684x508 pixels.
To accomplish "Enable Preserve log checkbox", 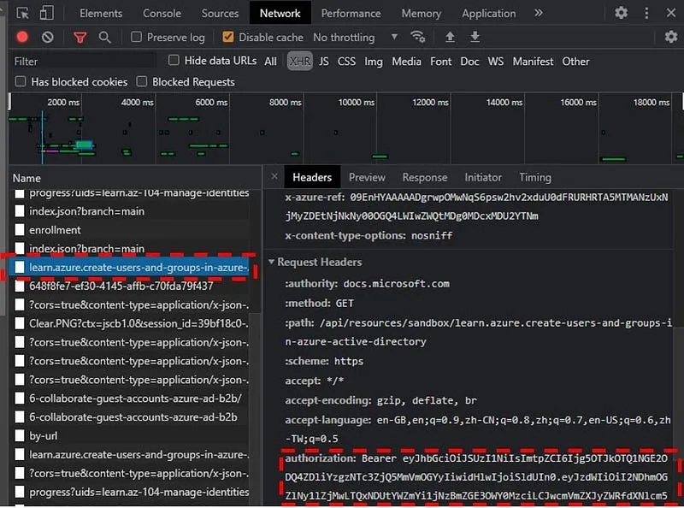I will coord(136,37).
